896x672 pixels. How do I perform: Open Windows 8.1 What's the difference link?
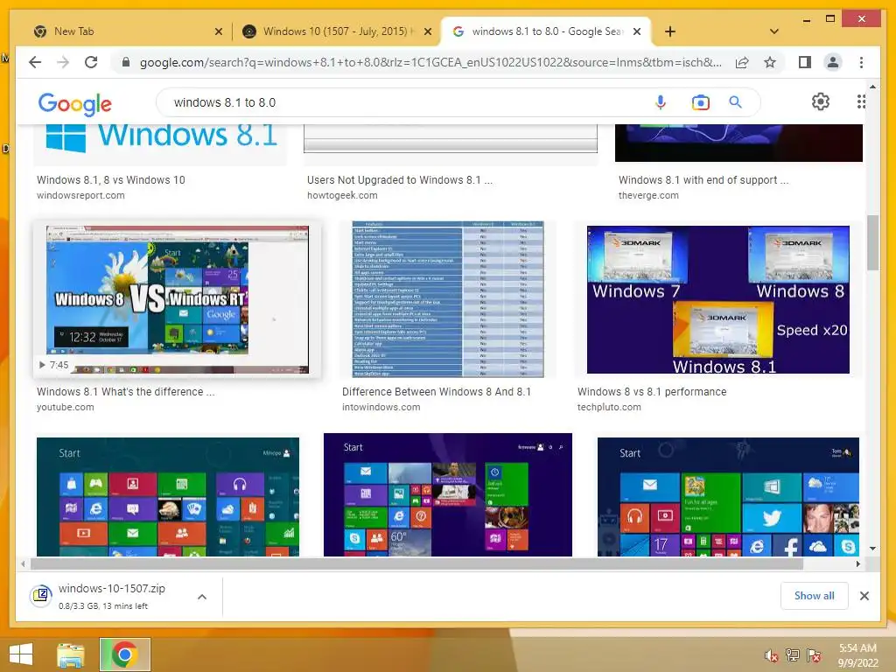point(126,392)
